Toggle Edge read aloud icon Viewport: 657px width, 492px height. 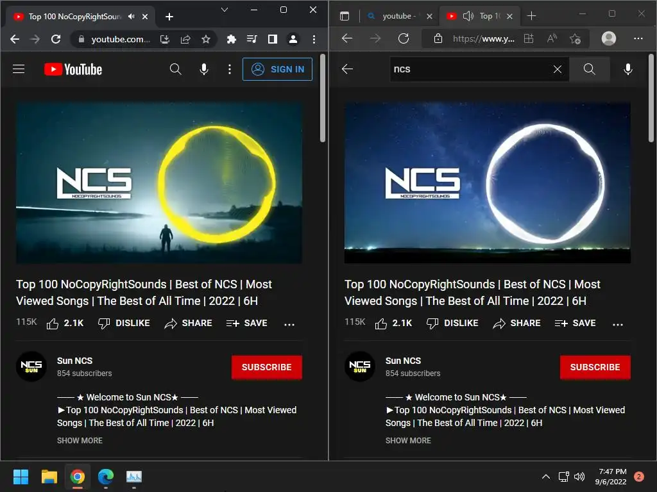coord(552,38)
